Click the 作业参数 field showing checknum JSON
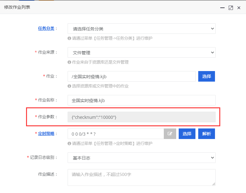 [141, 117]
